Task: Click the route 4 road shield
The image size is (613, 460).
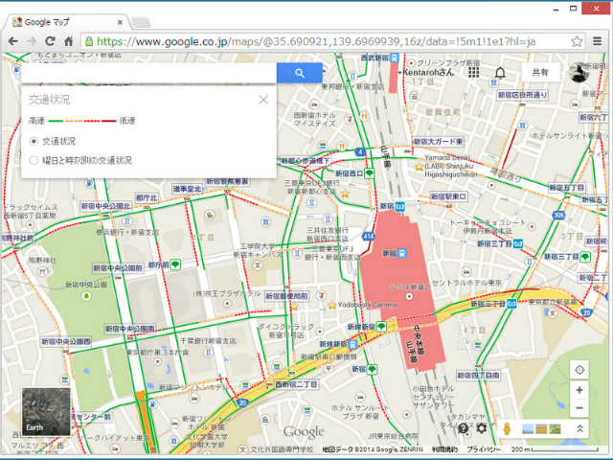Action: tap(360, 151)
